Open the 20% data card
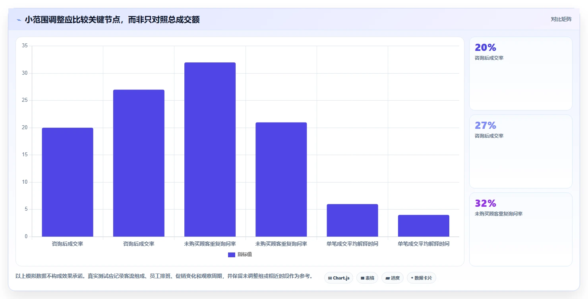This screenshot has height=299, width=588. pyautogui.click(x=520, y=74)
